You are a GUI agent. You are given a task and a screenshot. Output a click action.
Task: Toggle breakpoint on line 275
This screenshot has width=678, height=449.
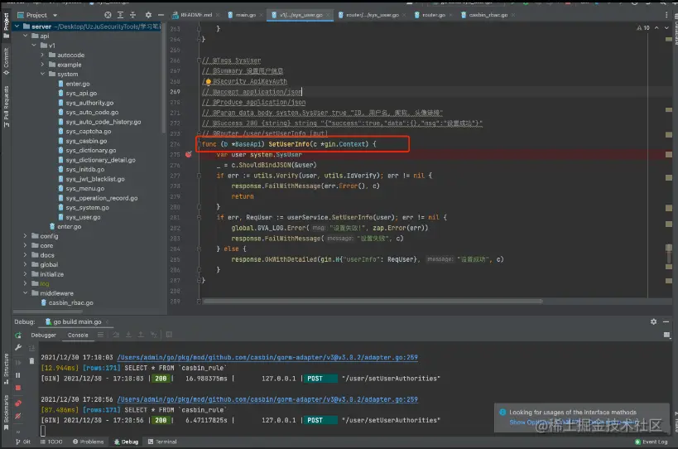189,154
